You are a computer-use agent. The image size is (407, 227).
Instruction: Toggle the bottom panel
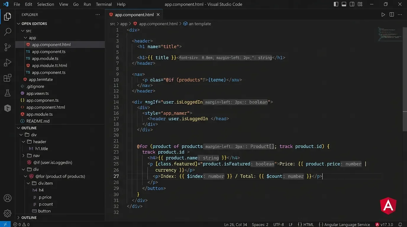(x=344, y=4)
